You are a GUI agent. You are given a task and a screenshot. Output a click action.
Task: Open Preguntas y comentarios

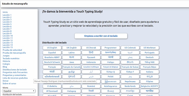(14, 75)
